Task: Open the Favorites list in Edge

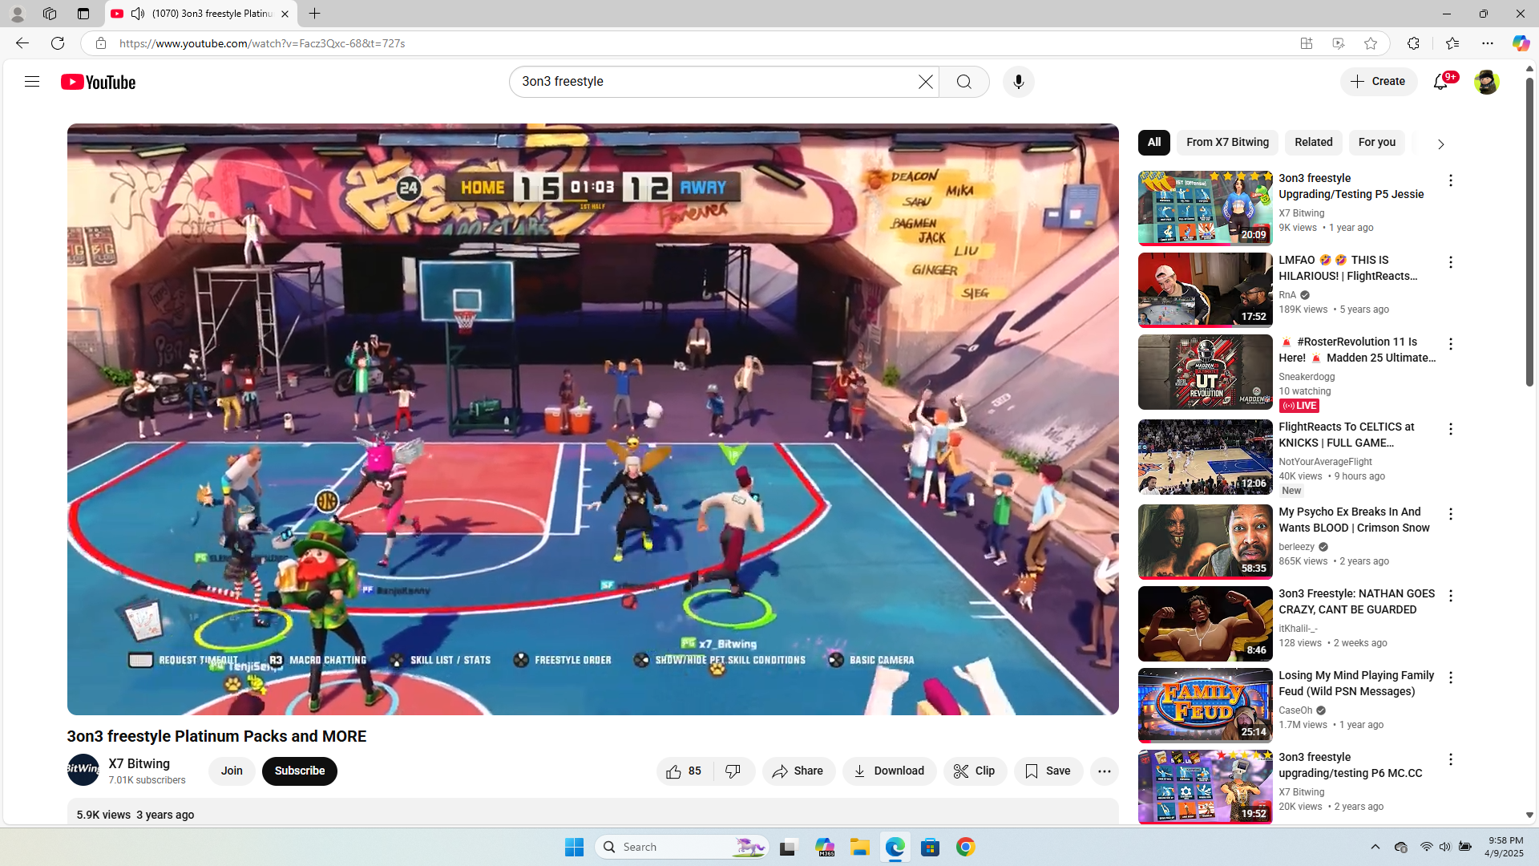Action: 1452,43
